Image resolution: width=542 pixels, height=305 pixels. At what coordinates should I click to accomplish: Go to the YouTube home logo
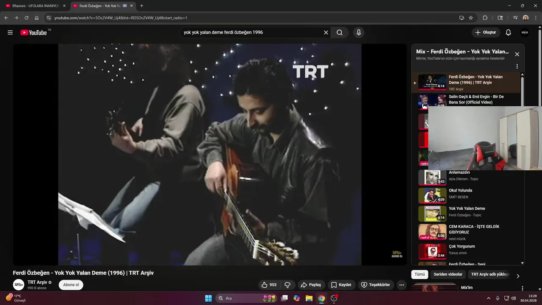coord(33,33)
